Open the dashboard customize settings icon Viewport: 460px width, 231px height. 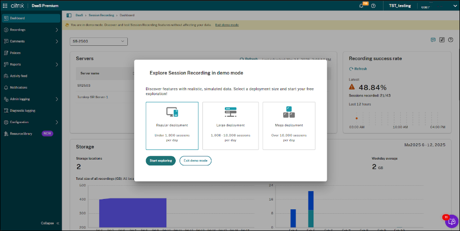pyautogui.click(x=442, y=40)
